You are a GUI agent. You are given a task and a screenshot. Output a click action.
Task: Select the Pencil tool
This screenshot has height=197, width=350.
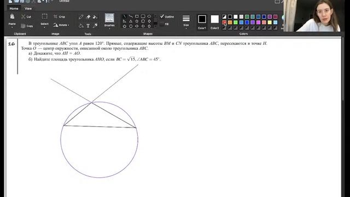click(x=81, y=17)
